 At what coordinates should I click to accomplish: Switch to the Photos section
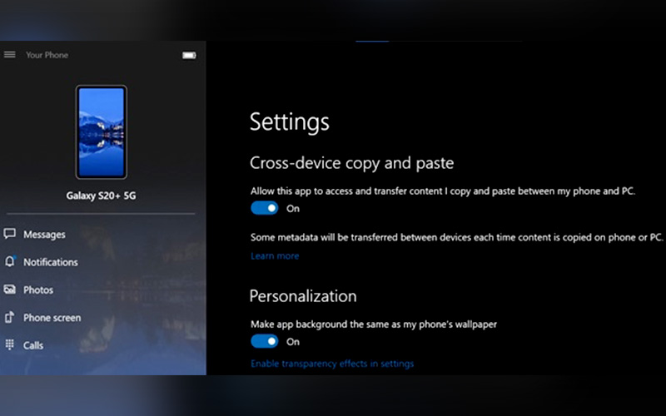coord(38,290)
